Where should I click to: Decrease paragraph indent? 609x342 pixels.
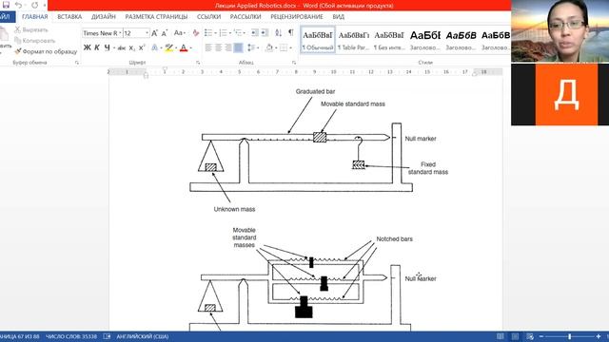point(255,33)
